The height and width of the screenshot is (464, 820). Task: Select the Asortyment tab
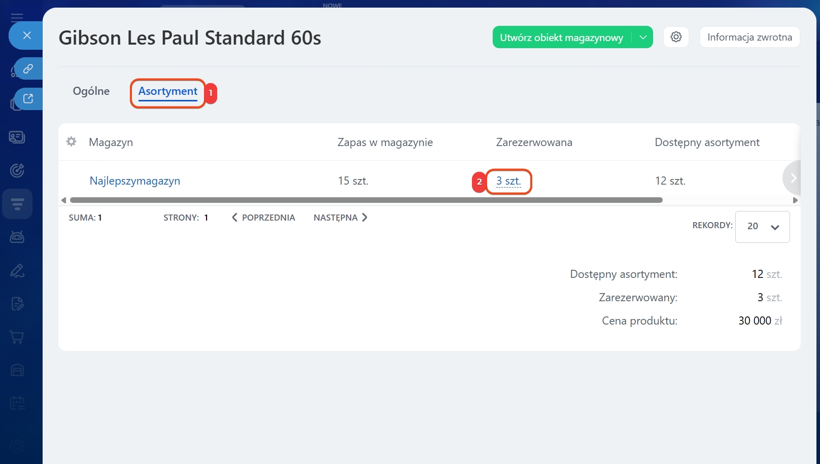[168, 91]
